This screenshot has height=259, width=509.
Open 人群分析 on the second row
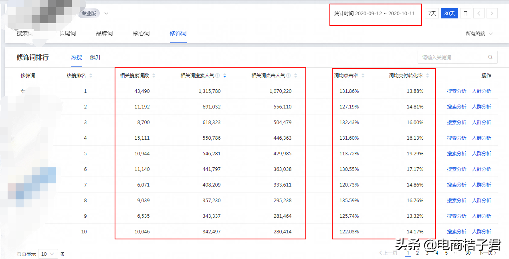482,106
